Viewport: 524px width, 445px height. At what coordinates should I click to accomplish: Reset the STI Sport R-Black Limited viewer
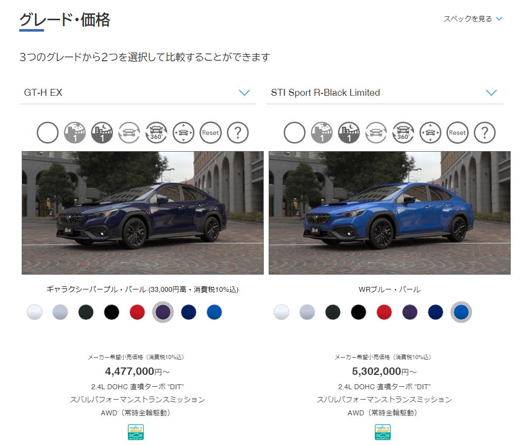[457, 133]
